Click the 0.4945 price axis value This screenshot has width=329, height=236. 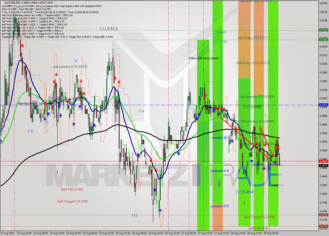324,133
